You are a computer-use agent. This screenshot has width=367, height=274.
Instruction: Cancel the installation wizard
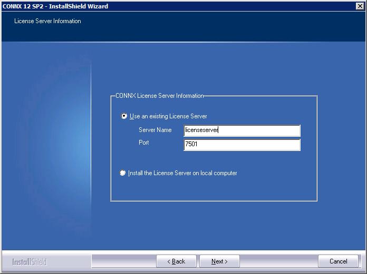click(338, 261)
